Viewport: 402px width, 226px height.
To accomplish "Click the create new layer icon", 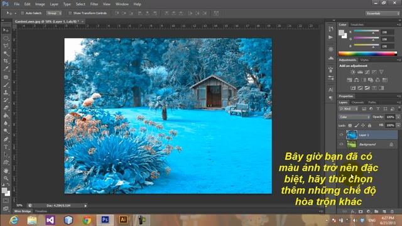I will tap(384, 212).
